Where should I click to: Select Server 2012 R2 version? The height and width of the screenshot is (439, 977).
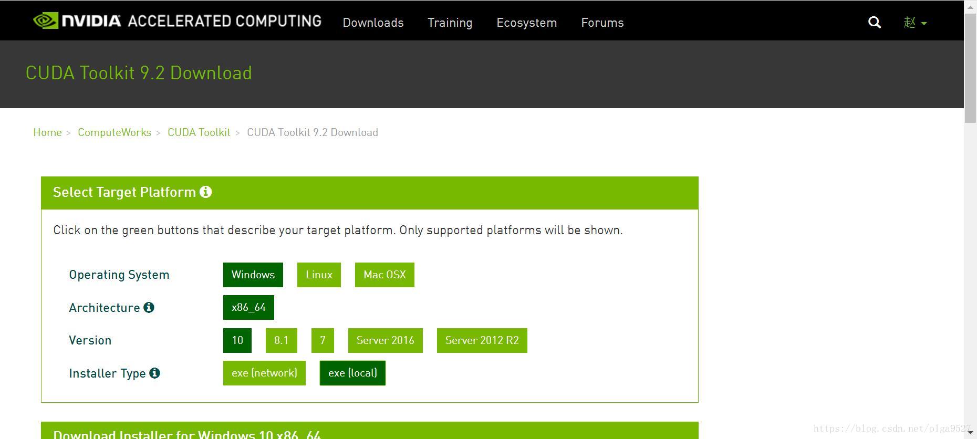482,340
